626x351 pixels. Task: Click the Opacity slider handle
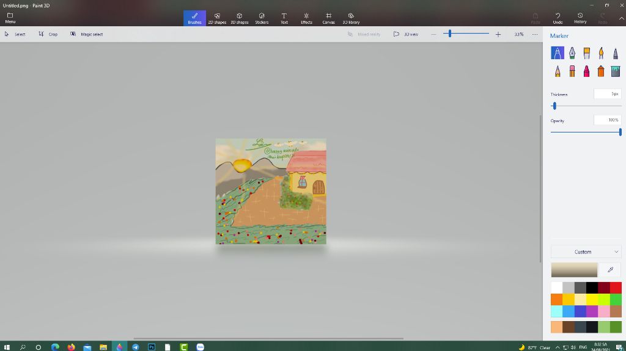click(x=620, y=132)
